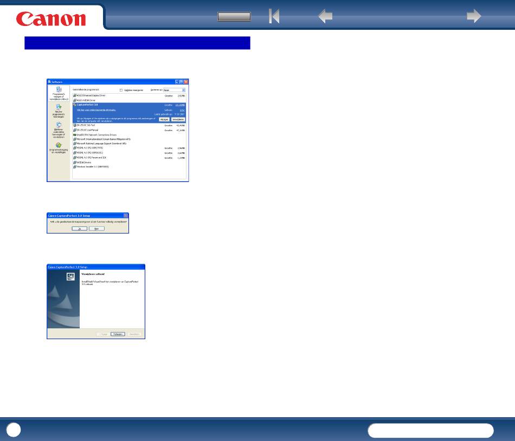Click the right-pointing next page arrow
515x441 pixels.
(x=474, y=16)
